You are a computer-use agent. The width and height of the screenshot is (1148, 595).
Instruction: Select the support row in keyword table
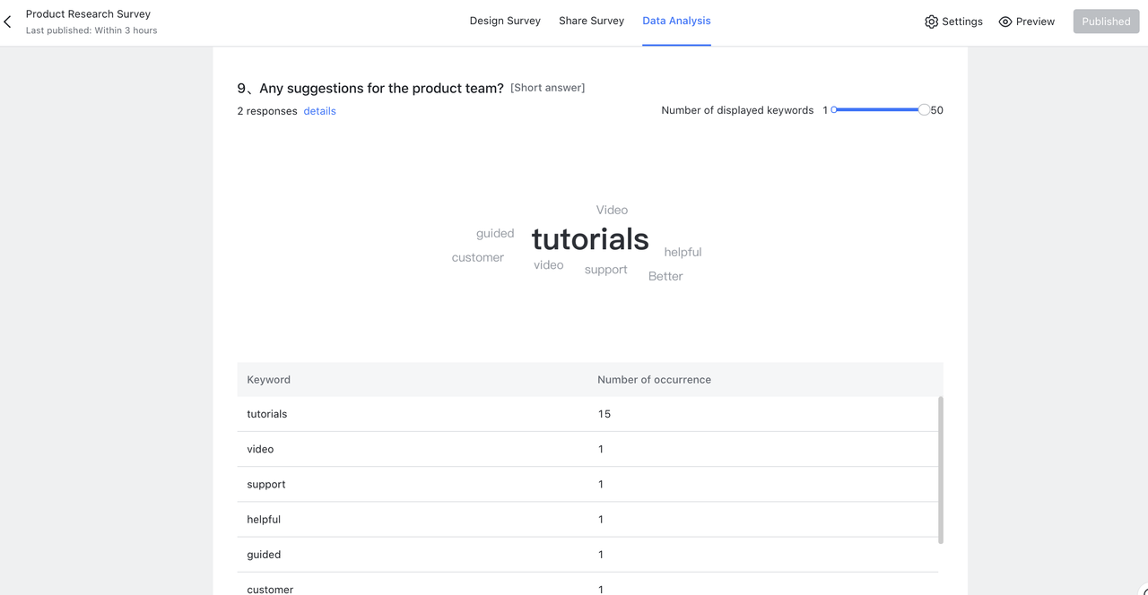pyautogui.click(x=587, y=484)
